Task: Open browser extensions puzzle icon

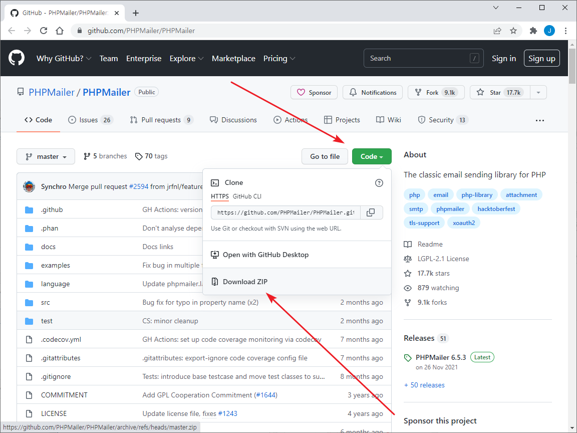Action: click(533, 31)
